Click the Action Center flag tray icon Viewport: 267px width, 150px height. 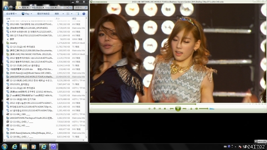click(x=240, y=147)
